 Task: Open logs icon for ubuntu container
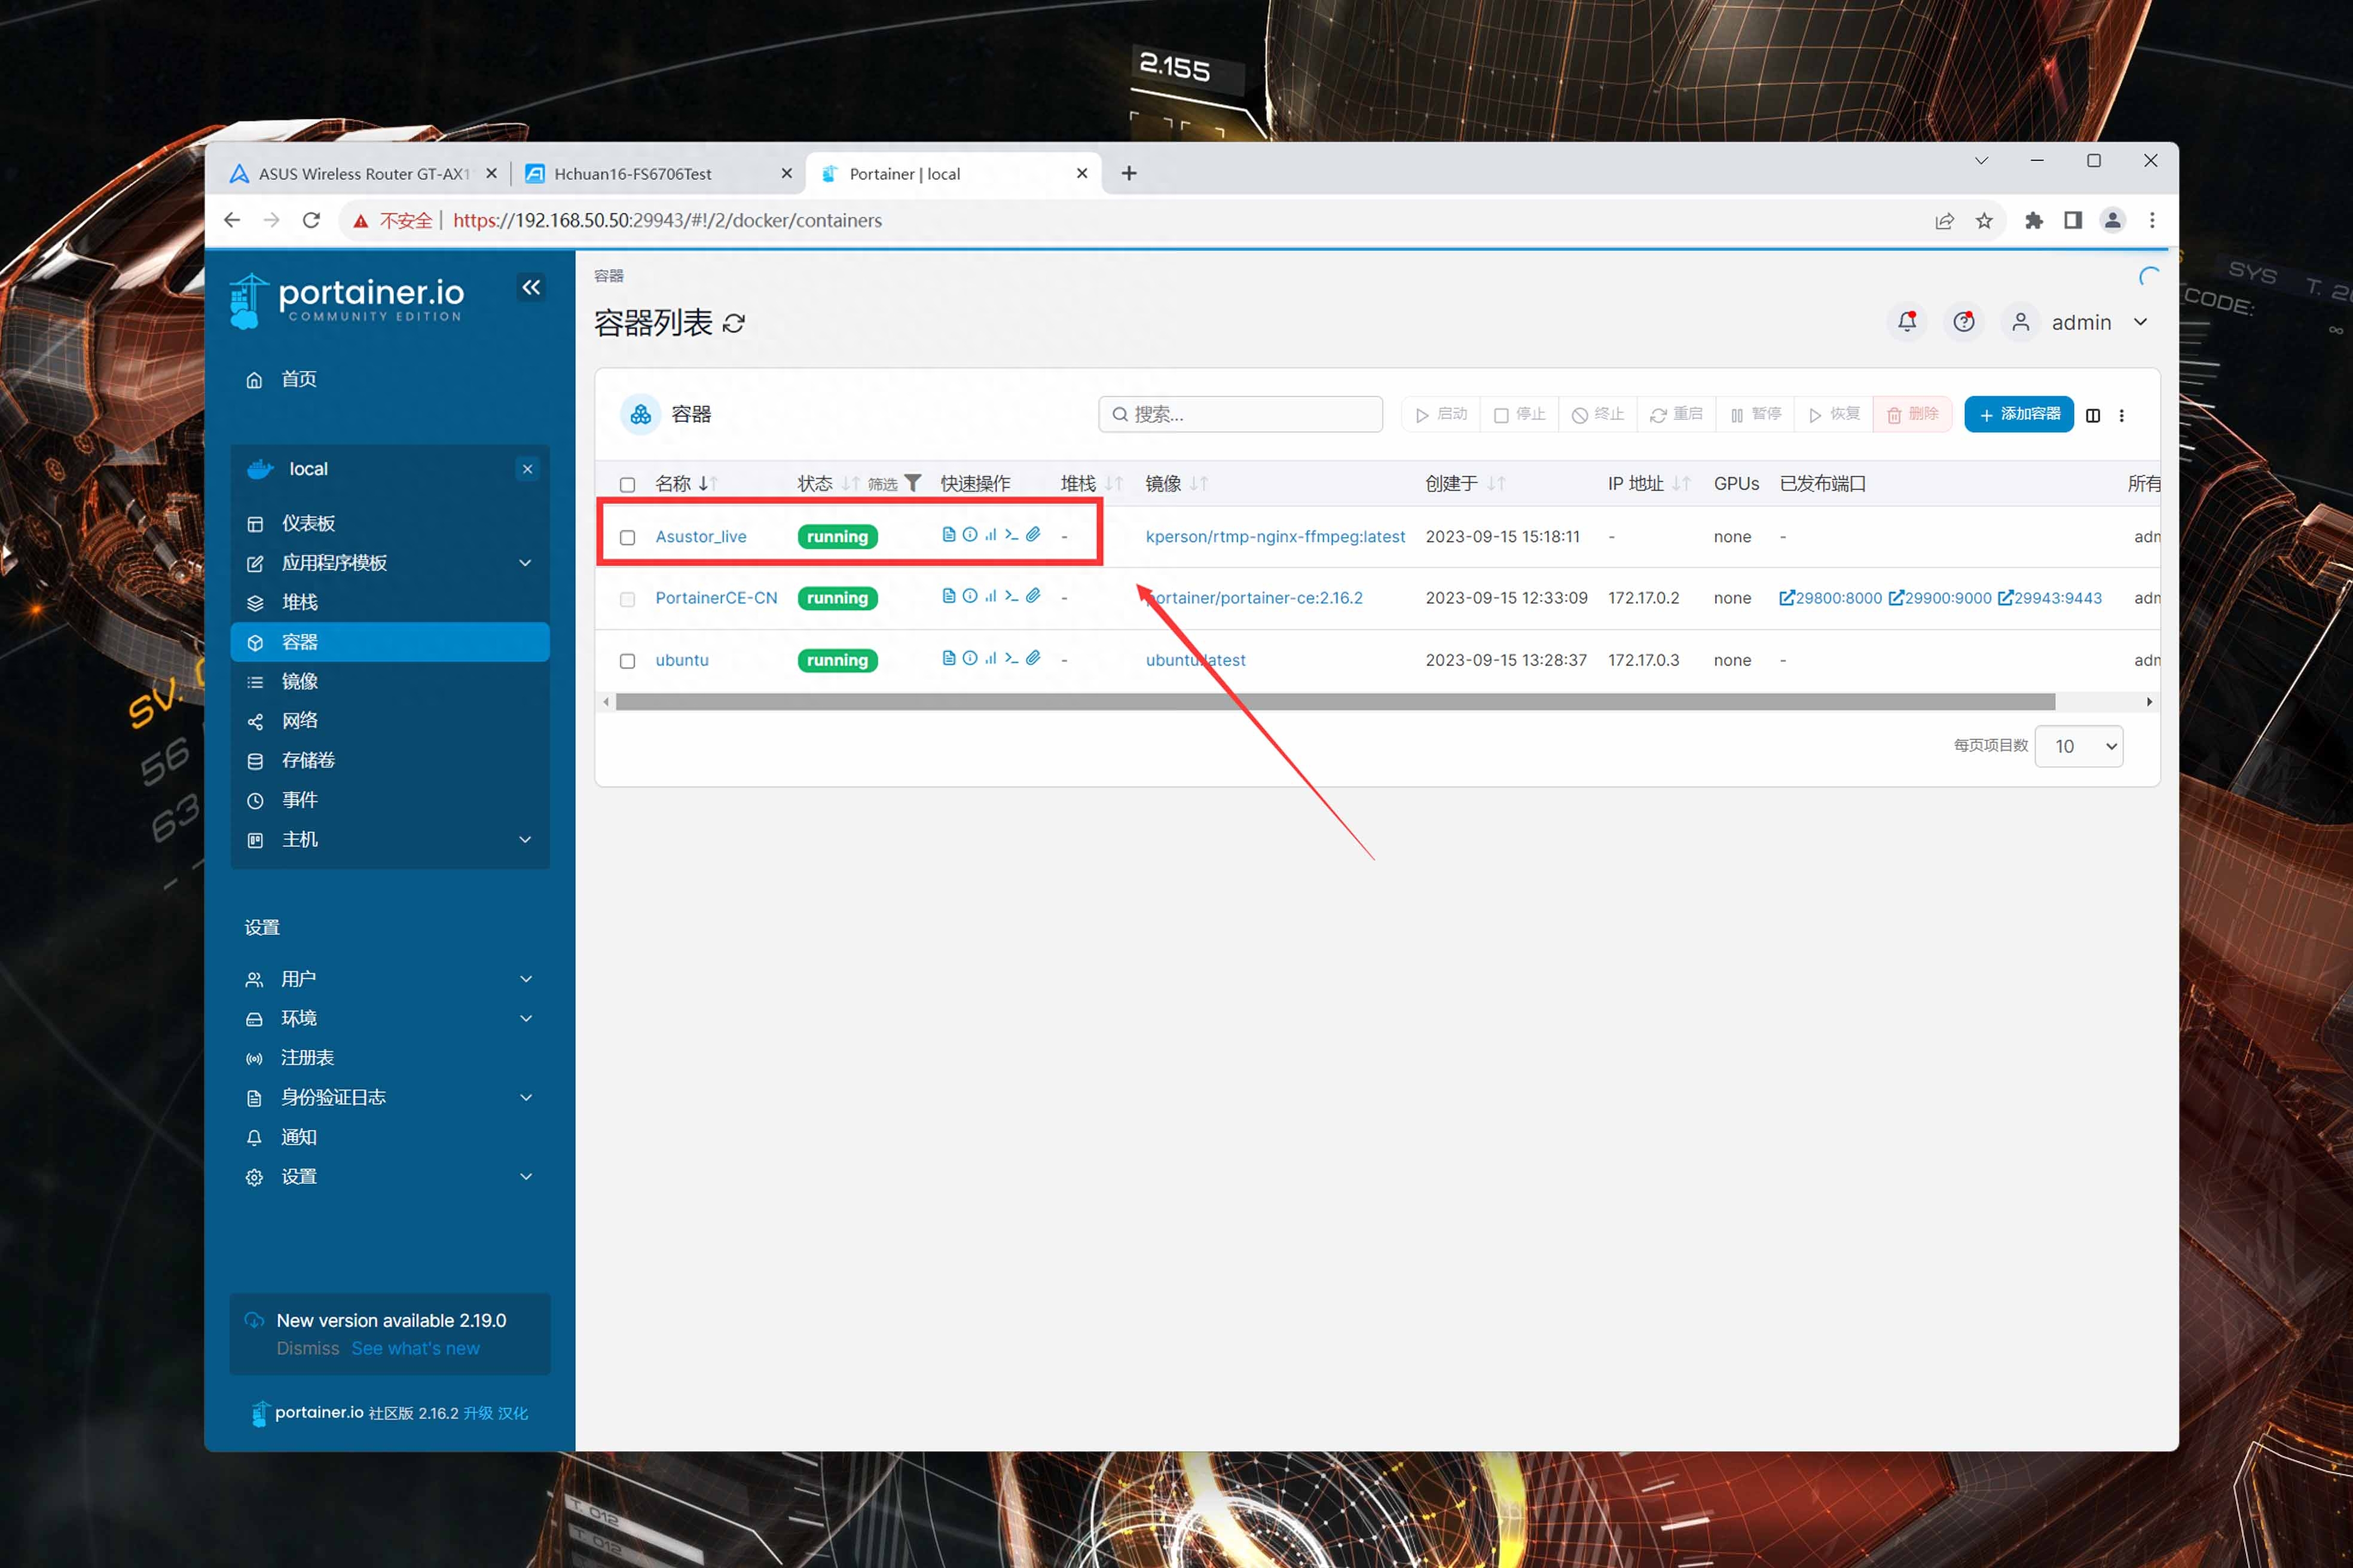click(x=948, y=658)
